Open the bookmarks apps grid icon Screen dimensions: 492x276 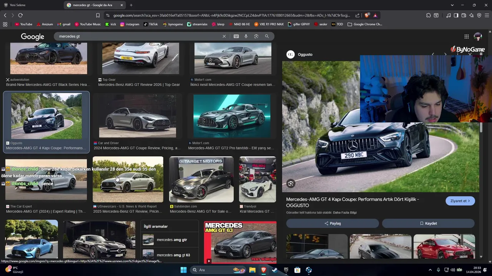(5, 24)
